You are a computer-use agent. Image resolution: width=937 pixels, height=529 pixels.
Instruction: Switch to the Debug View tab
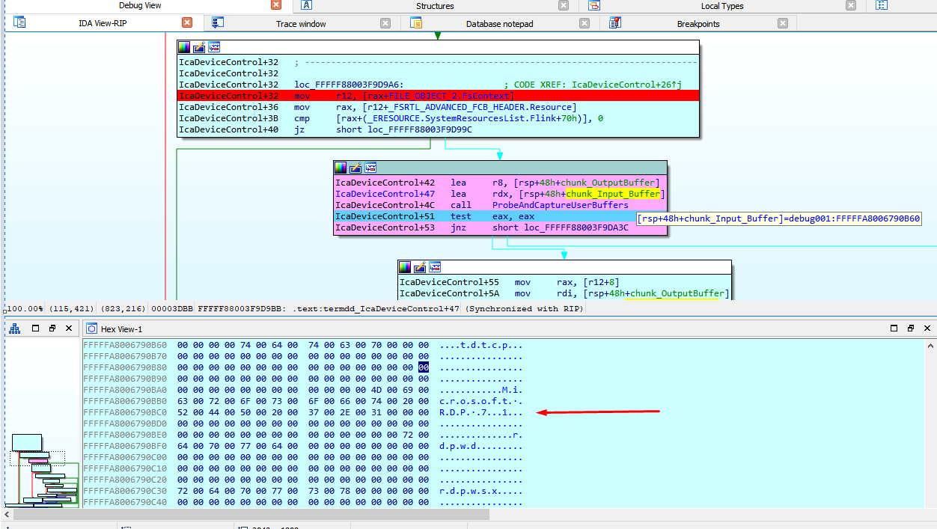[140, 5]
